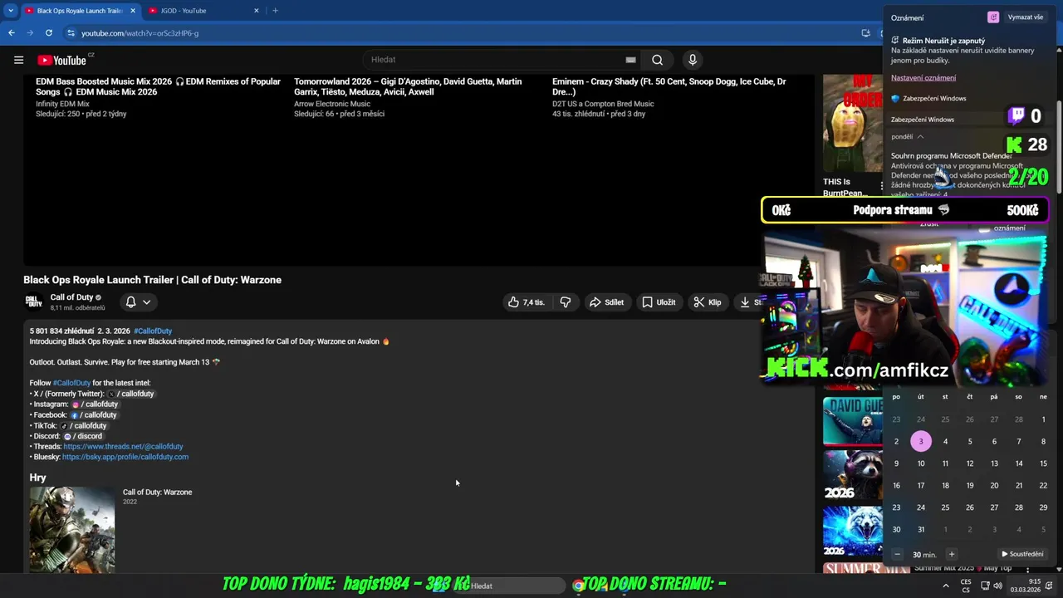The height and width of the screenshot is (598, 1063).
Task: Open the bsky.app callofduty profile link
Action: pyautogui.click(x=125, y=457)
